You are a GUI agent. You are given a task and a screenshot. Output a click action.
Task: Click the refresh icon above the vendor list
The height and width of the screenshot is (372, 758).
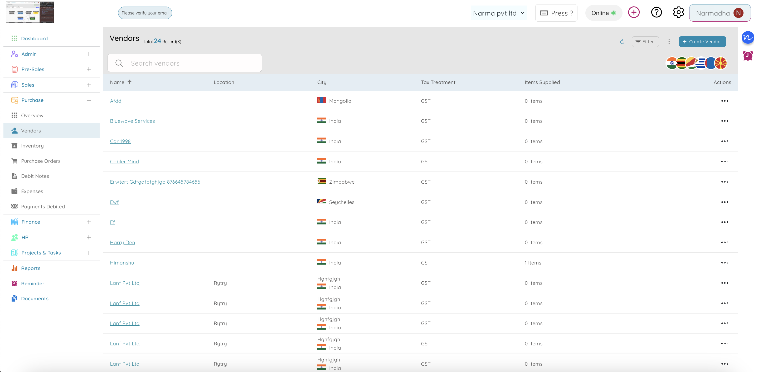[x=622, y=41]
